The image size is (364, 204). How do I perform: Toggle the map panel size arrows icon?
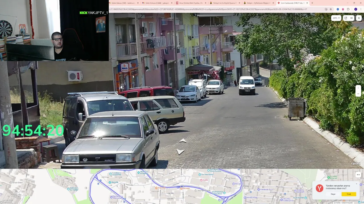[358, 175]
